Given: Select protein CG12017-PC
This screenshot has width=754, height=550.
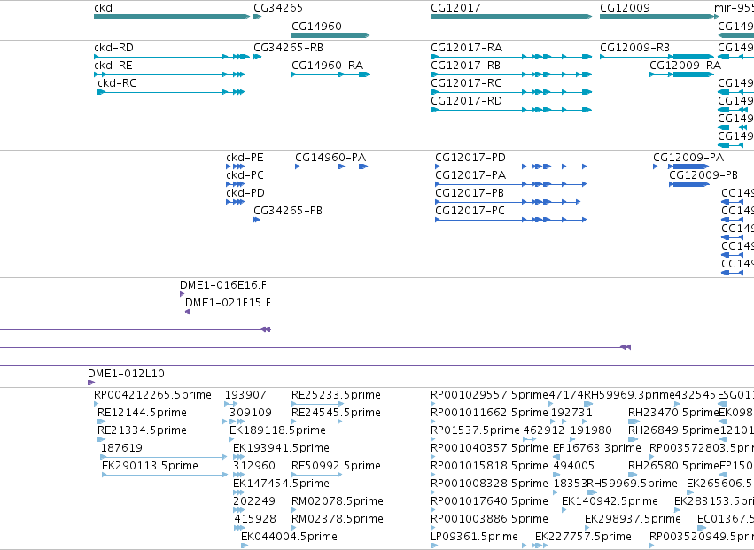Looking at the screenshot, I should click(x=510, y=220).
